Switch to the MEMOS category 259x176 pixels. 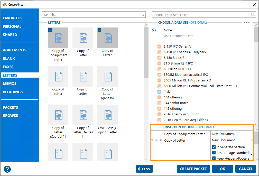tap(10, 84)
